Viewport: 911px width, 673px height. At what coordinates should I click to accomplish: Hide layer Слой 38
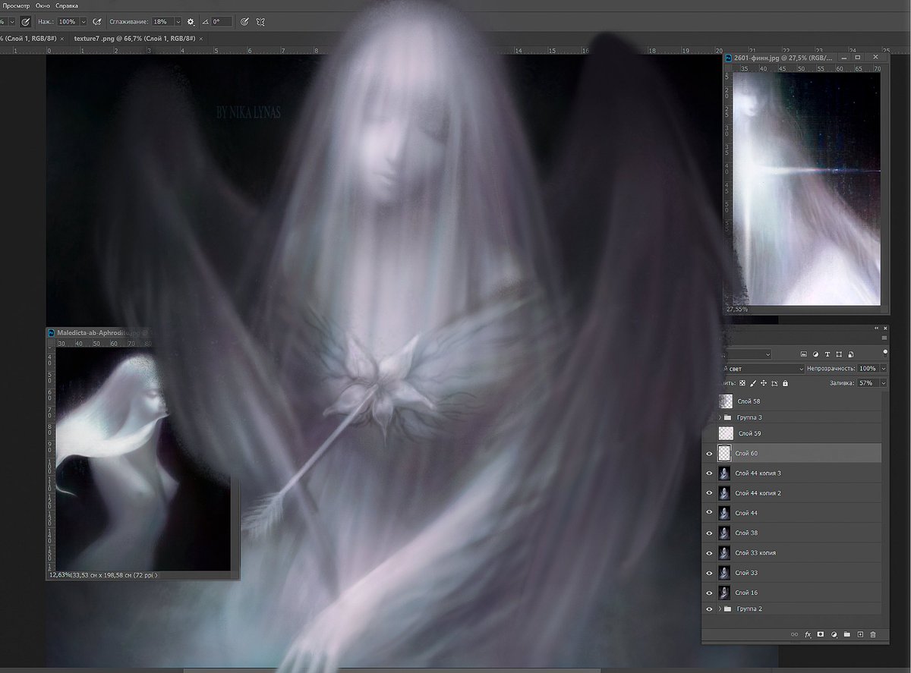(709, 533)
